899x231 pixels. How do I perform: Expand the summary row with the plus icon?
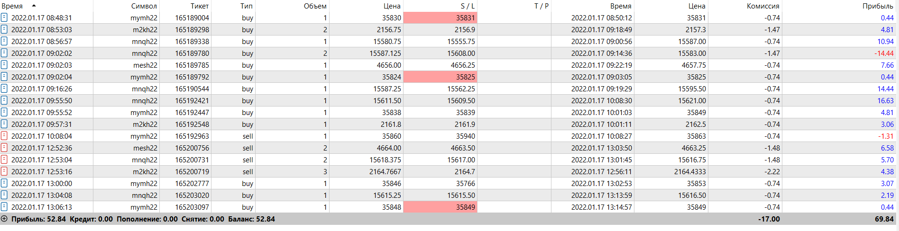tap(4, 219)
